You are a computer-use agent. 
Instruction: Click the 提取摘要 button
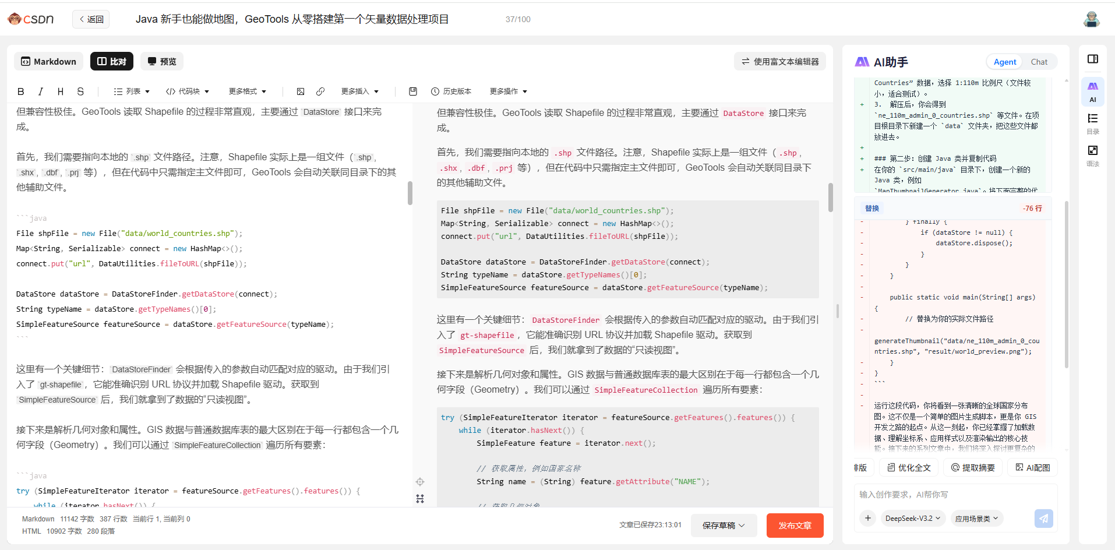pyautogui.click(x=973, y=468)
